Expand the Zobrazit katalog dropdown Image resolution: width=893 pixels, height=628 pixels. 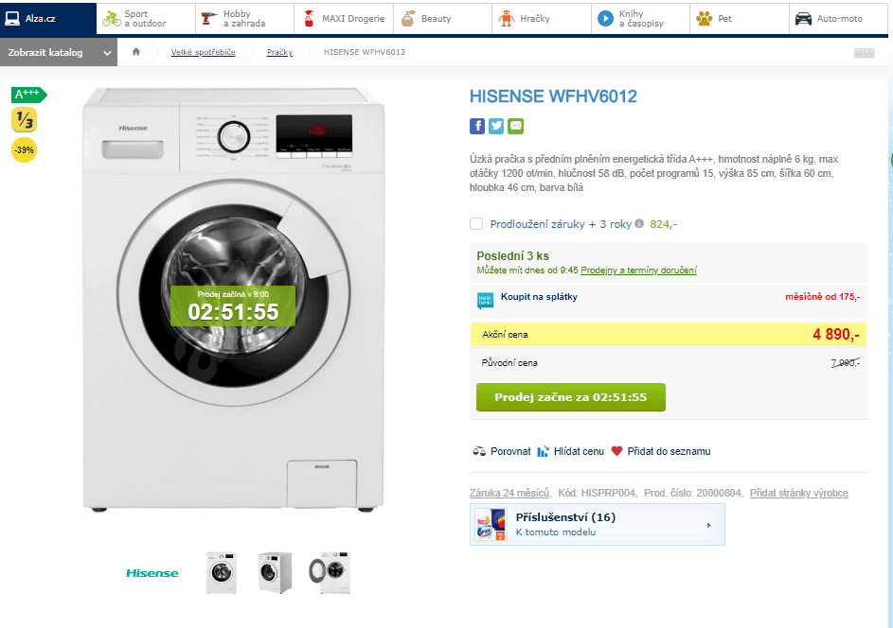tap(59, 52)
